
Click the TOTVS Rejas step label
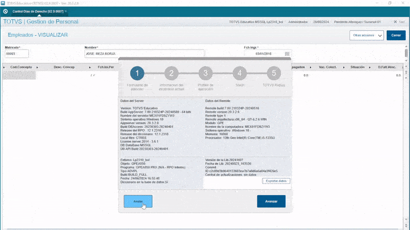pyautogui.click(x=274, y=85)
